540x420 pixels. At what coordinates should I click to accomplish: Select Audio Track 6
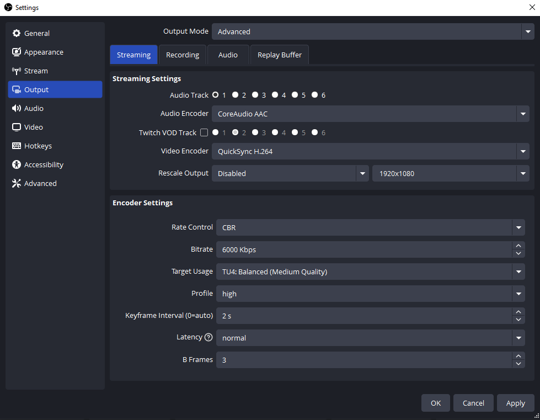(314, 95)
